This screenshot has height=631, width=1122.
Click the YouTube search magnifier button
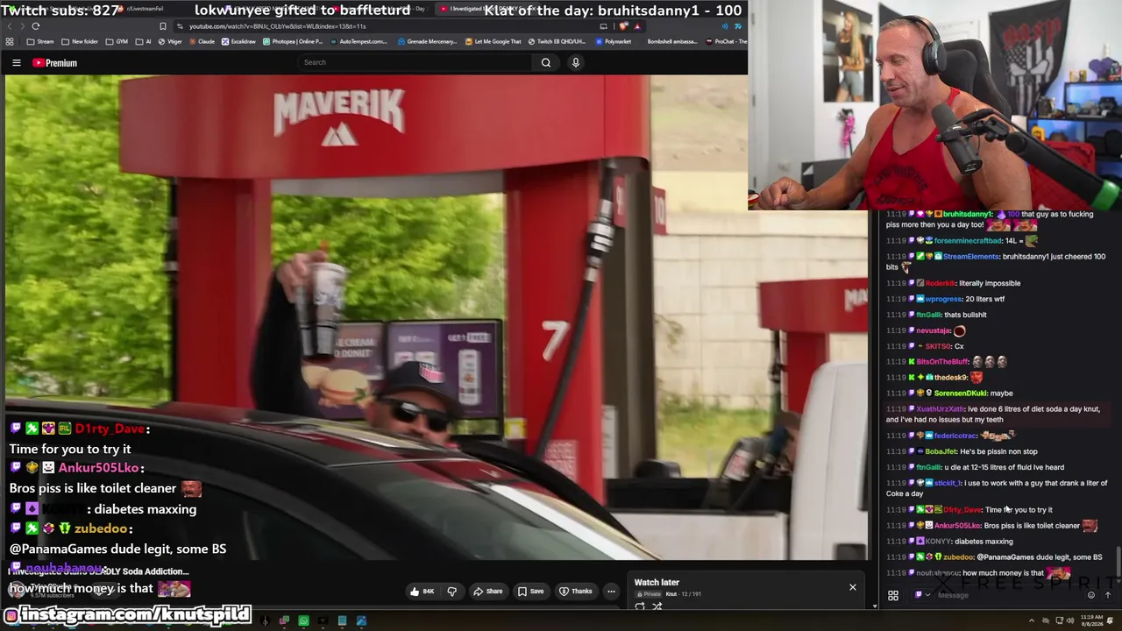click(x=545, y=62)
